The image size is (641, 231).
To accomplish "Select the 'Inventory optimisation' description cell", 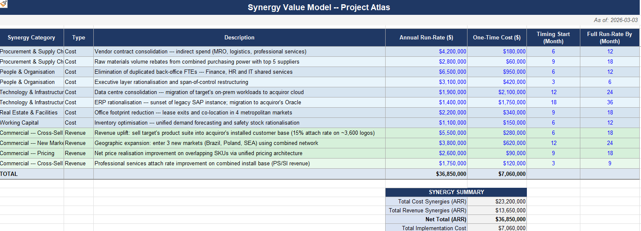I will point(239,123).
